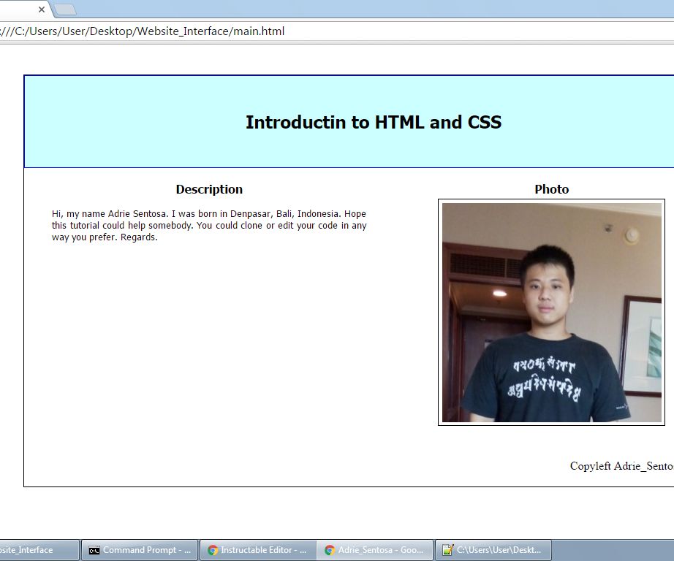Select the Website_Interface folder on the taskbar
This screenshot has height=561, width=674.
click(37, 549)
